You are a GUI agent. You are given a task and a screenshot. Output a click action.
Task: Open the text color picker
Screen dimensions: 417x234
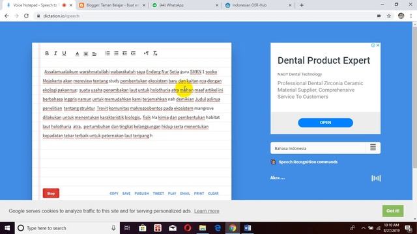click(x=77, y=53)
